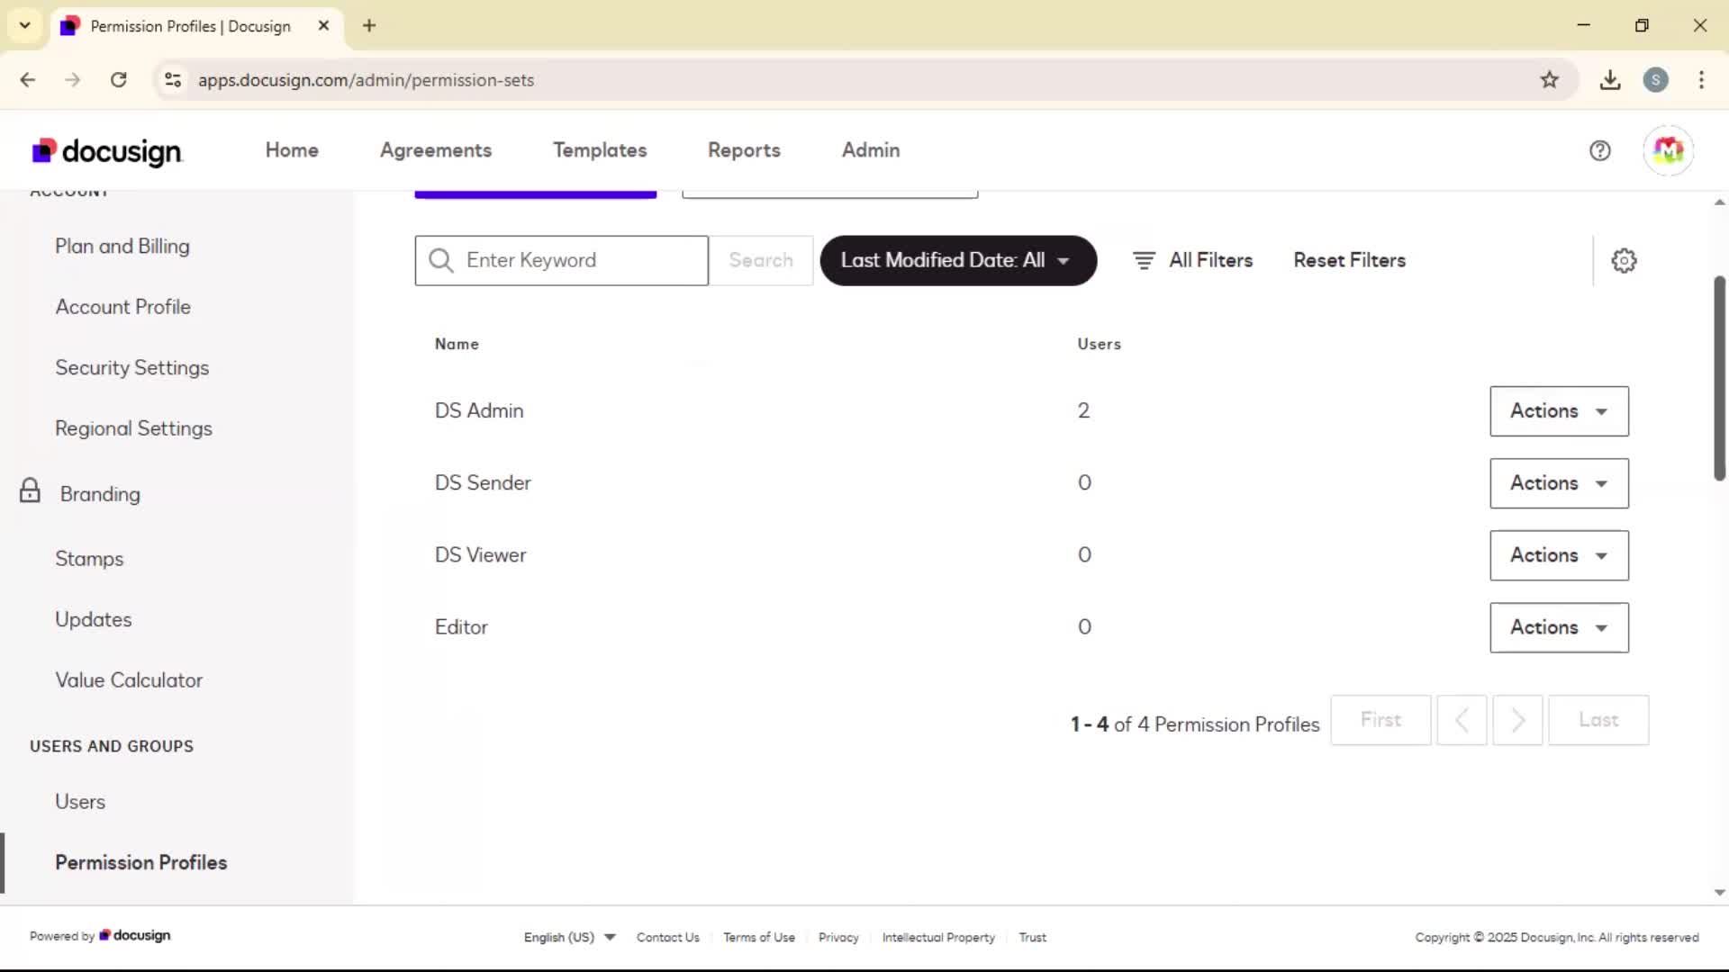Image resolution: width=1729 pixels, height=972 pixels.
Task: Open English (US) language dropdown
Action: pyautogui.click(x=569, y=937)
